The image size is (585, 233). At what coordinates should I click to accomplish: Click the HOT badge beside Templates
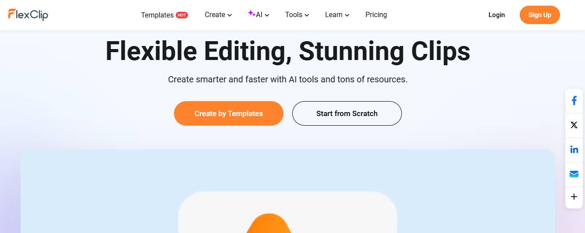[x=182, y=15]
